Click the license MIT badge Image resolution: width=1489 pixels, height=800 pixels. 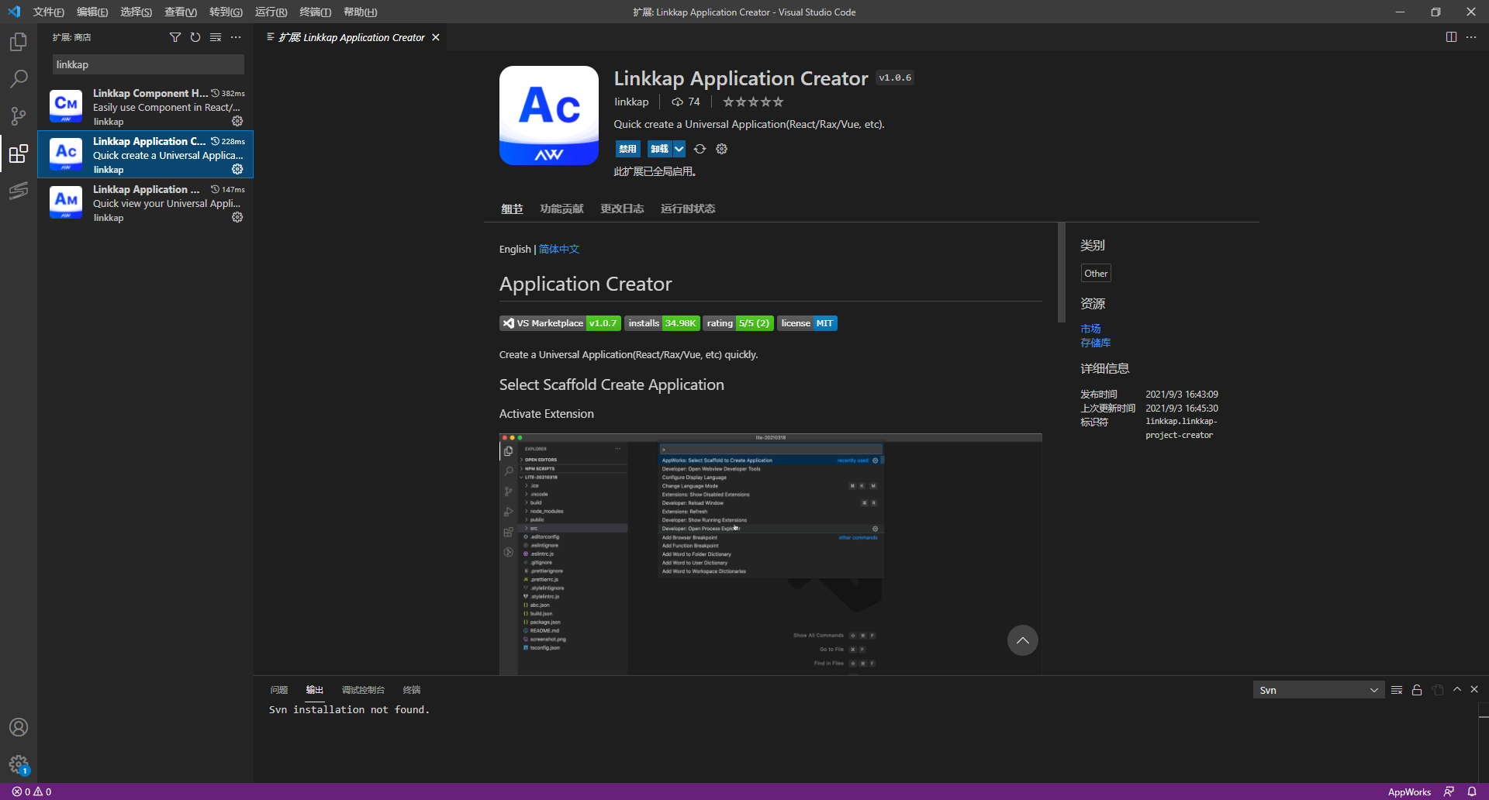(807, 323)
